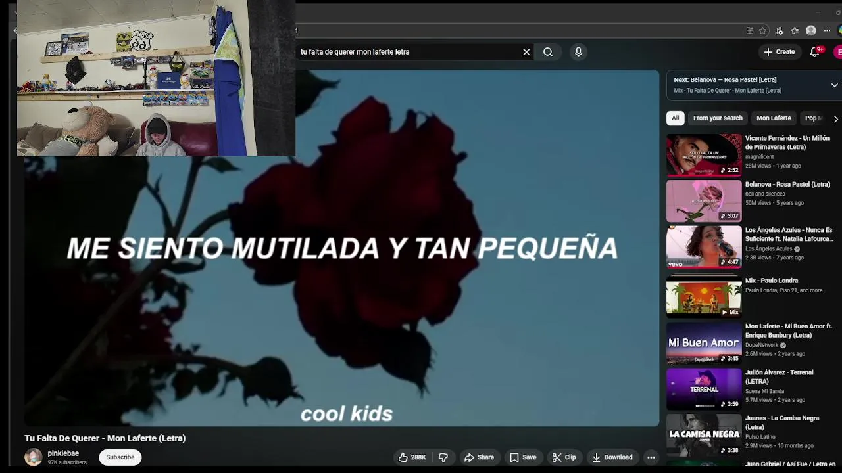
Task: Click the magnifying glass search button
Action: point(548,52)
